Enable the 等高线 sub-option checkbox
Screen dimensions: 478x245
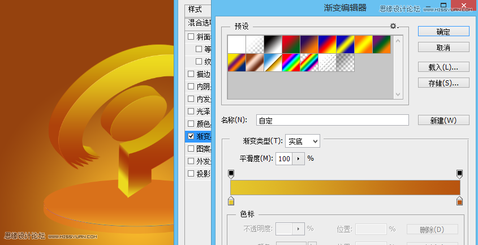pos(199,49)
